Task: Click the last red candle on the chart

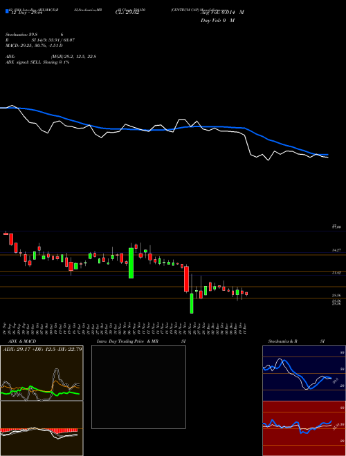Action: click(x=246, y=294)
